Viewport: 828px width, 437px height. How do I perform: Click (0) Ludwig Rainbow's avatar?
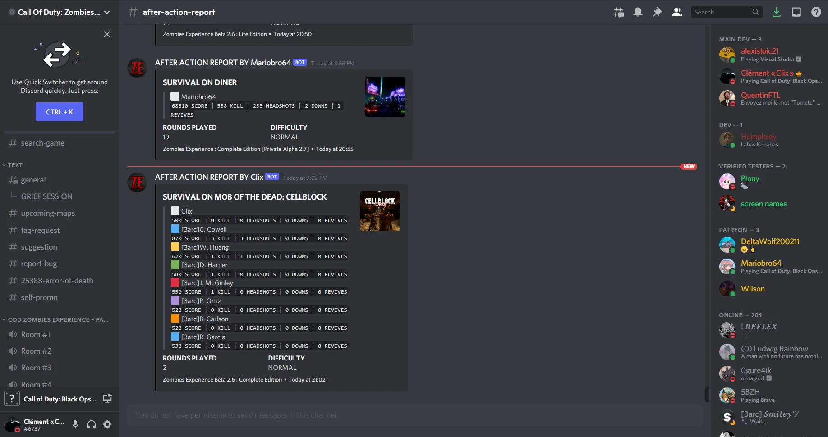[x=727, y=352]
